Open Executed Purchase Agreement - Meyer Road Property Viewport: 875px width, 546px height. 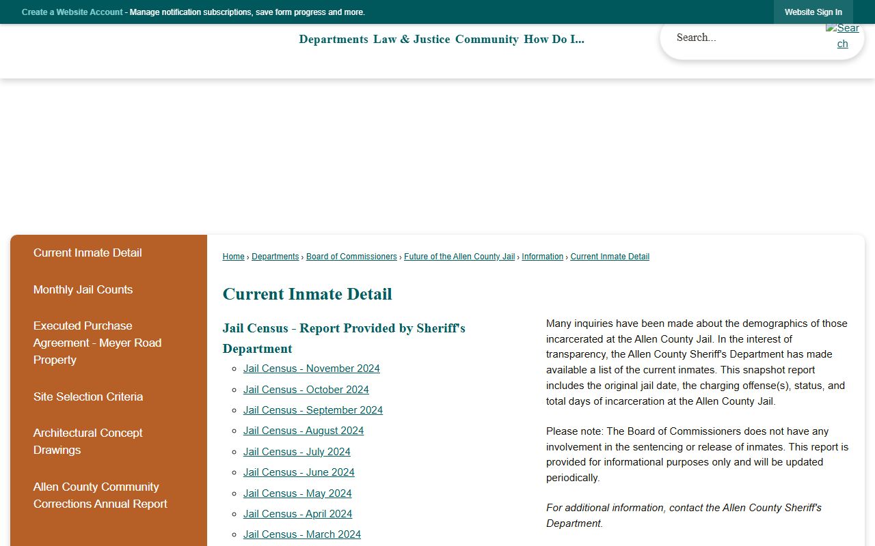click(109, 343)
